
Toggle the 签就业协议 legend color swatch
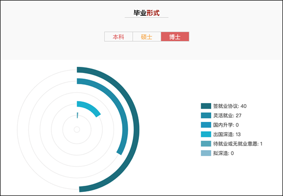coord(206,106)
